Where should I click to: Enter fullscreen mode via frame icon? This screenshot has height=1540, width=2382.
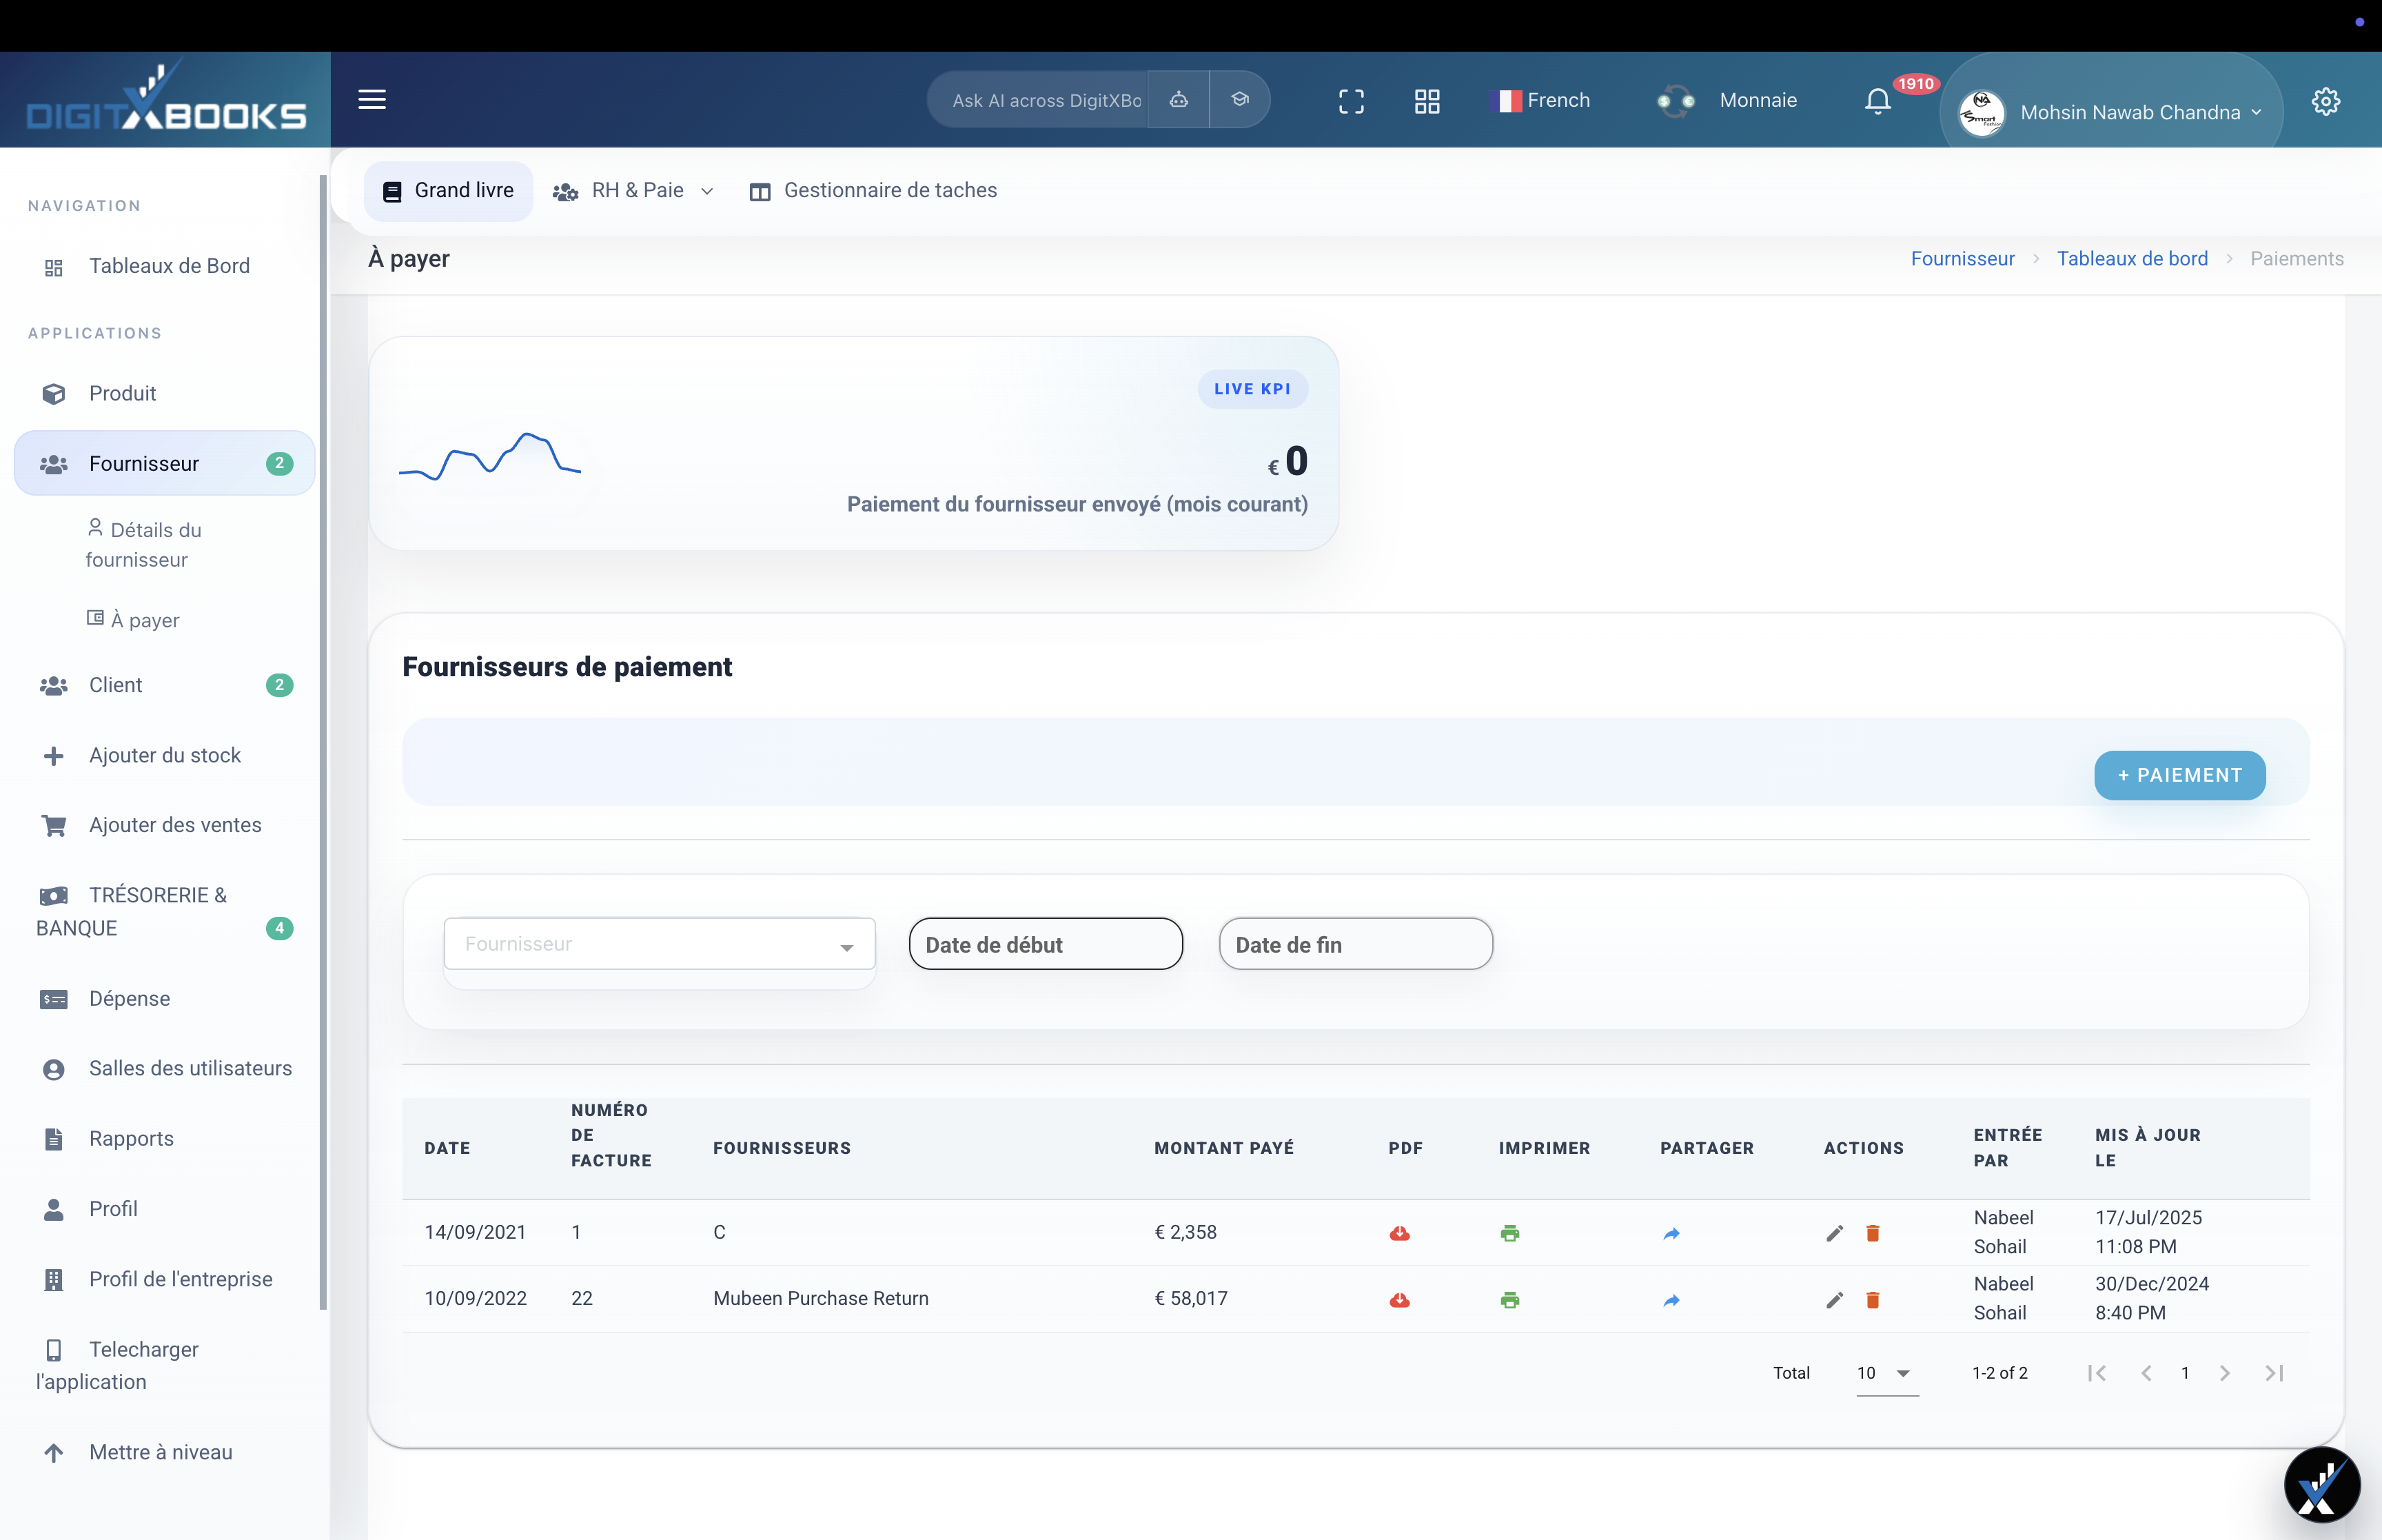[x=1352, y=100]
